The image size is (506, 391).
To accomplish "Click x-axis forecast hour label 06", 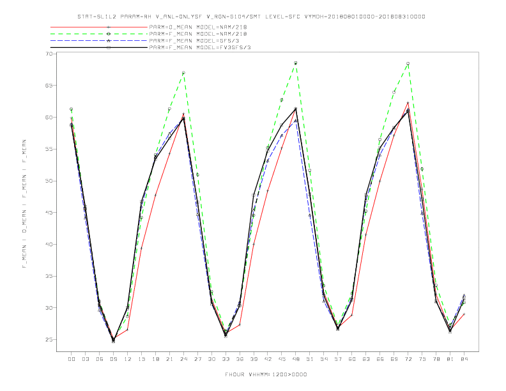I will pyautogui.click(x=100, y=359).
